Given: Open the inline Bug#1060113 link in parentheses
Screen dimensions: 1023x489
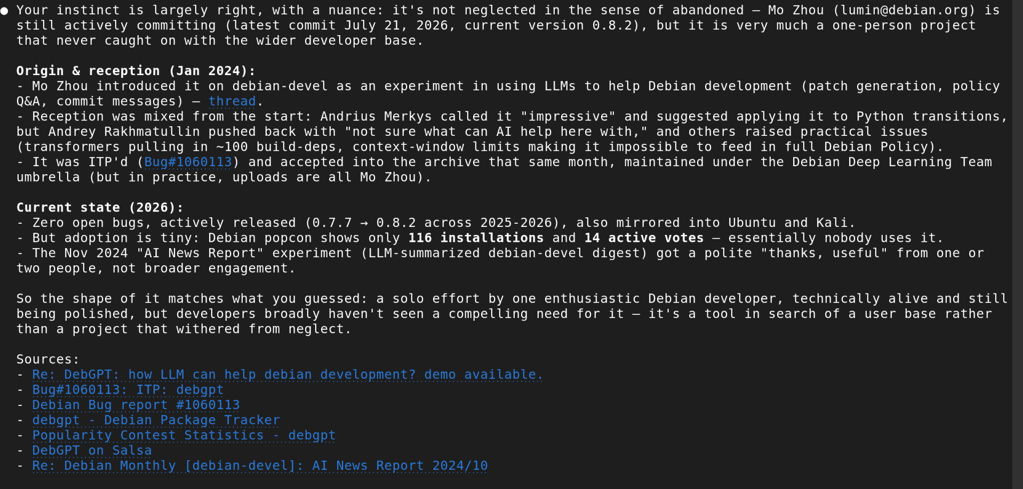Looking at the screenshot, I should tap(188, 162).
